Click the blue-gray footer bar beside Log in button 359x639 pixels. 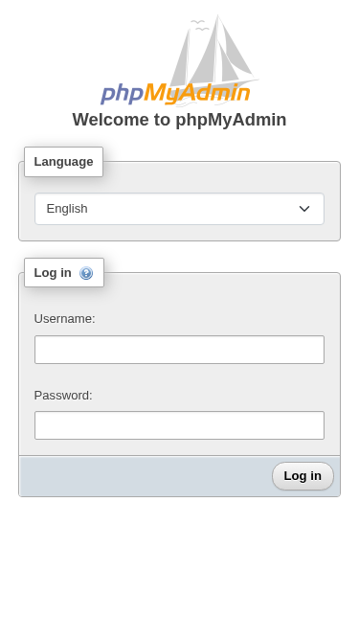pos(146,476)
